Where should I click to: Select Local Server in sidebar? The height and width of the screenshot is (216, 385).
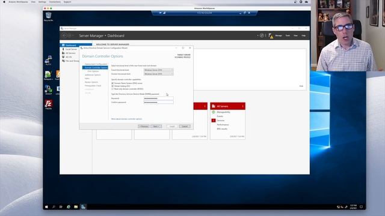(x=71, y=49)
